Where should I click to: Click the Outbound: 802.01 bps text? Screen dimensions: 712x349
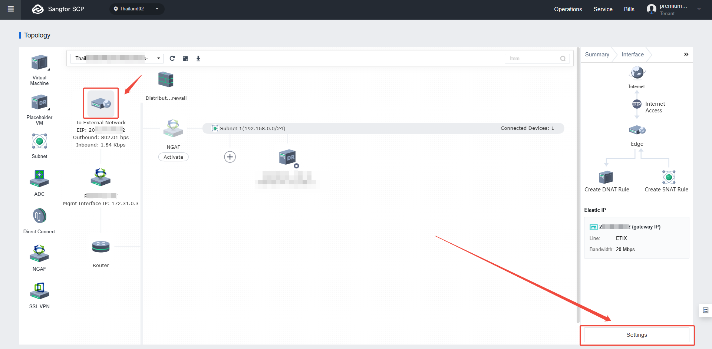tap(101, 138)
